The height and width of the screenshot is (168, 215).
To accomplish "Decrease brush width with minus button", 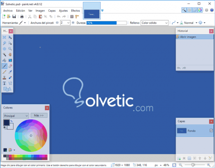I will (57, 23).
